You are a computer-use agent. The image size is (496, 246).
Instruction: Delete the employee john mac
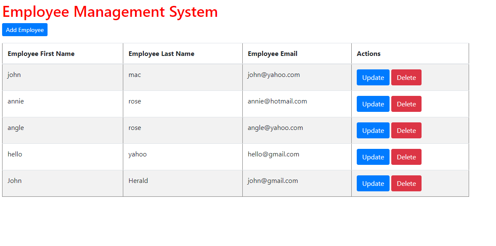pyautogui.click(x=406, y=78)
